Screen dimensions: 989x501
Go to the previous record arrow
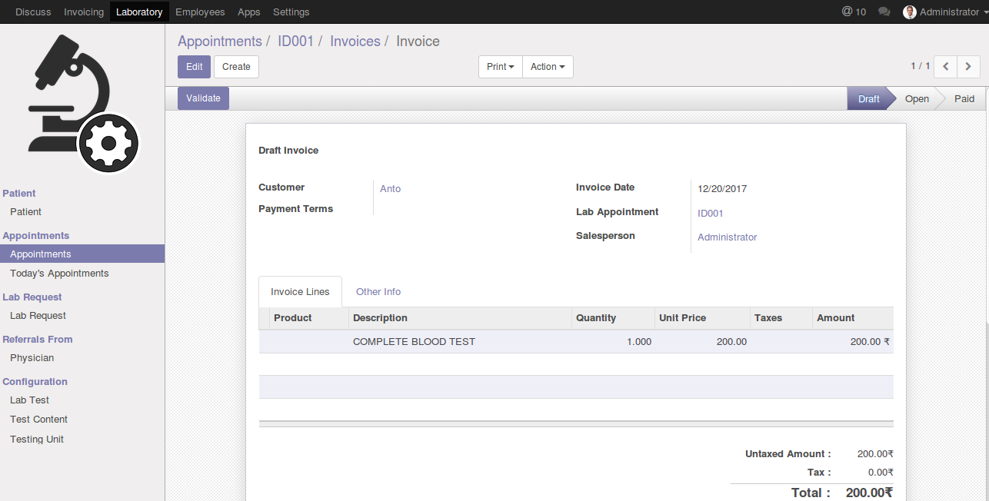(x=945, y=67)
